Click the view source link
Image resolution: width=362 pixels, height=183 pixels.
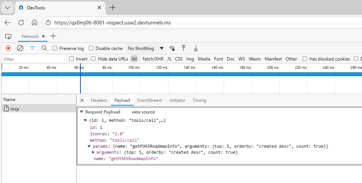pyautogui.click(x=143, y=112)
